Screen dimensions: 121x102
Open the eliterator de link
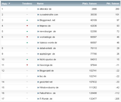tap(45, 9)
